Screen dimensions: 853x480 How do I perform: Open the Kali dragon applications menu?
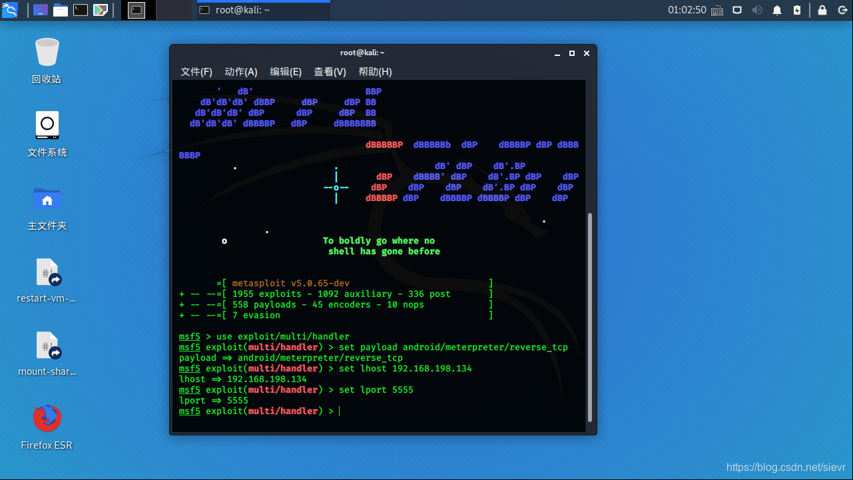coord(10,10)
